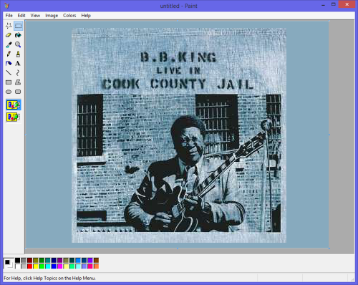Click the Paint app icon in title bar

tap(6, 6)
